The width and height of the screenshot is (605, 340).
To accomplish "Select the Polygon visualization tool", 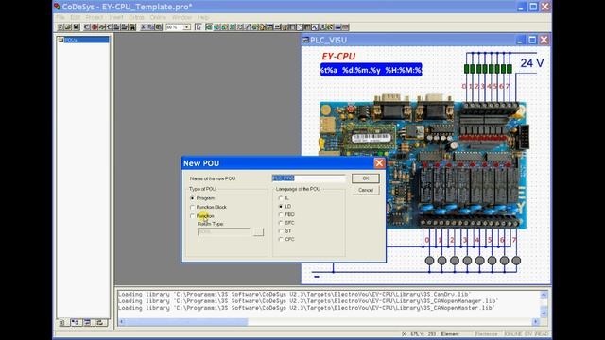I will (x=233, y=27).
